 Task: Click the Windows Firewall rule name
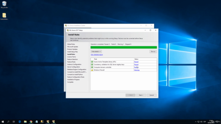pos(99,70)
